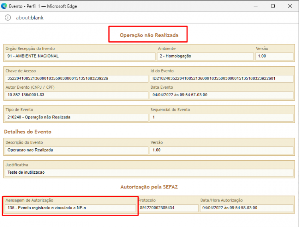Minimize the Evento window
299x227 pixels.
[256, 6]
